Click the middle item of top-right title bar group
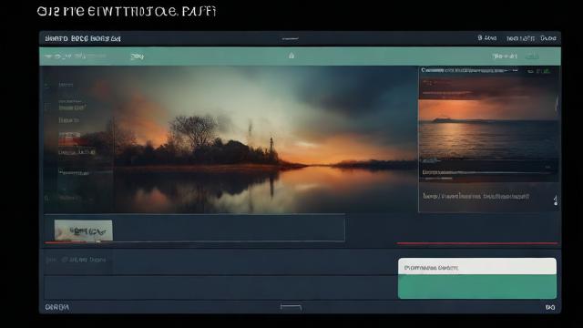583x328 pixels. [x=520, y=38]
